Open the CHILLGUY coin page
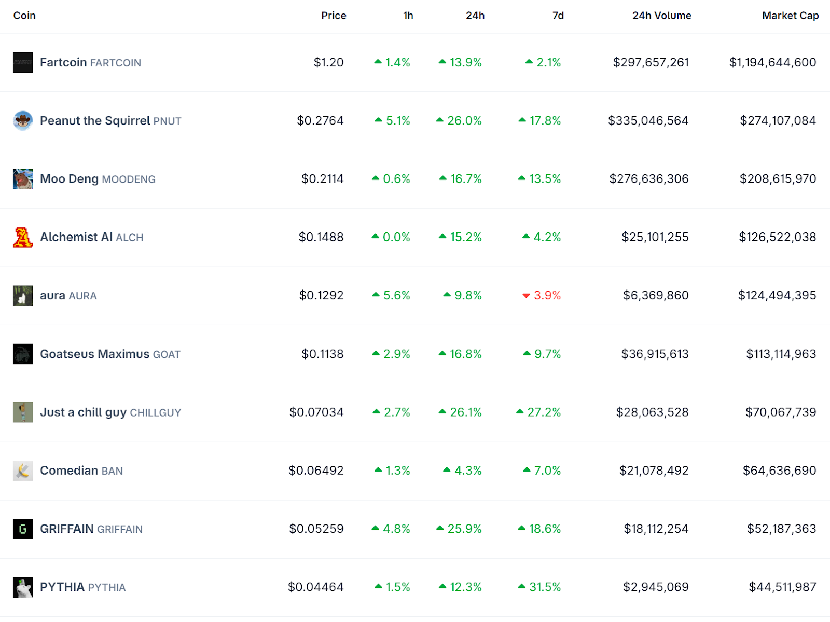Screen dimensions: 830x622 (x=83, y=412)
